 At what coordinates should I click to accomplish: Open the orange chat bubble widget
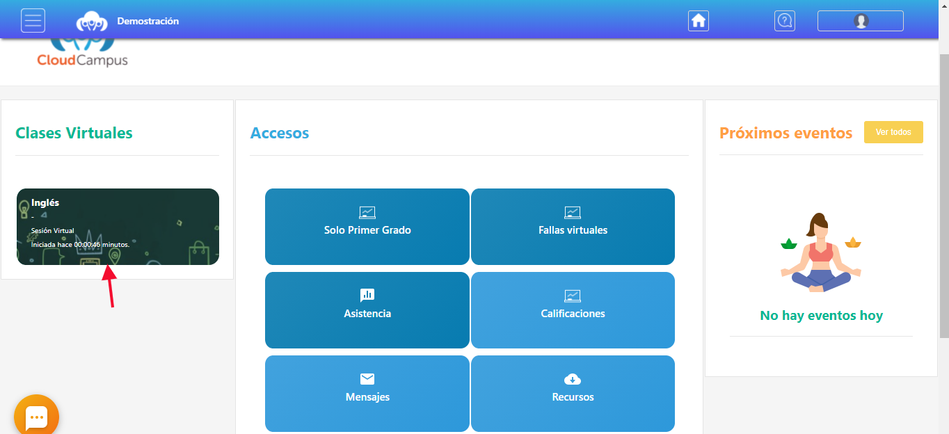[35, 415]
